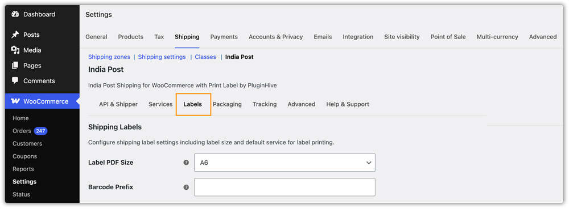Select the India Post section link
The width and height of the screenshot is (569, 209).
click(x=240, y=57)
